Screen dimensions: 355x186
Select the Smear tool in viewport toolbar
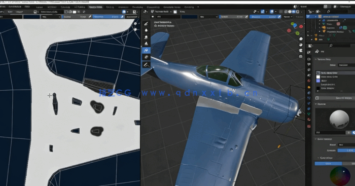(146, 37)
